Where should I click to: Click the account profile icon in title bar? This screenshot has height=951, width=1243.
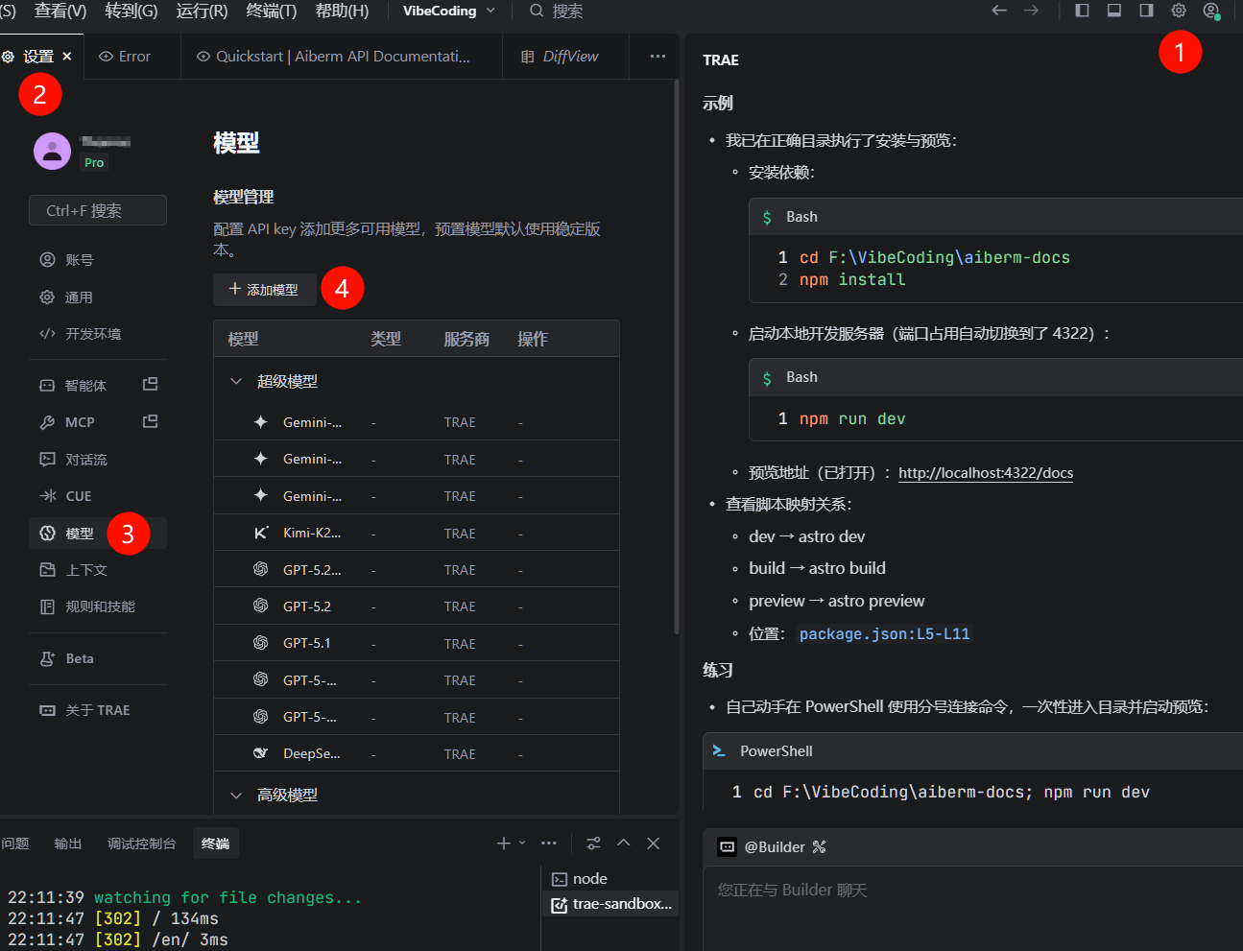[1210, 11]
